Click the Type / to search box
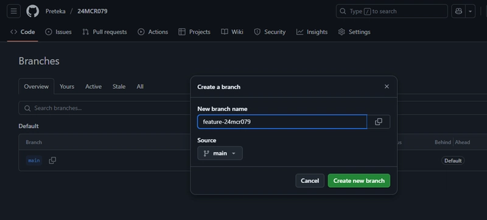The height and width of the screenshot is (220, 487). [391, 11]
